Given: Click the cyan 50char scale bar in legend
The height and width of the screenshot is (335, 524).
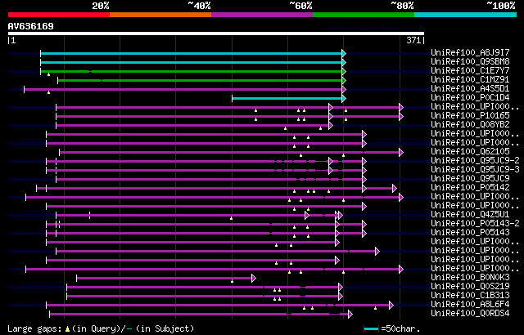Looking at the screenshot, I should [371, 329].
